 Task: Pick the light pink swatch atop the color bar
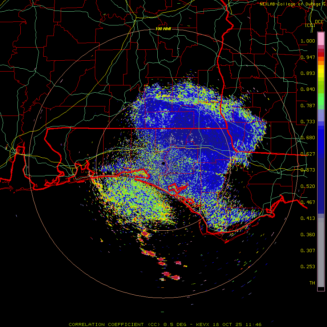pyautogui.click(x=321, y=39)
